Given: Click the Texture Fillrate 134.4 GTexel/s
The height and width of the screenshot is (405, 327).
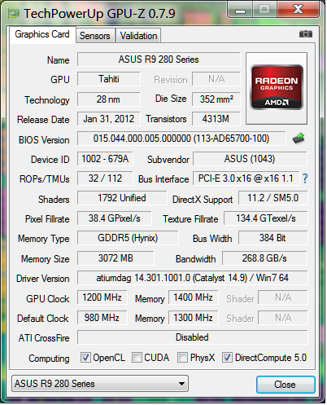Looking at the screenshot, I should tap(266, 218).
